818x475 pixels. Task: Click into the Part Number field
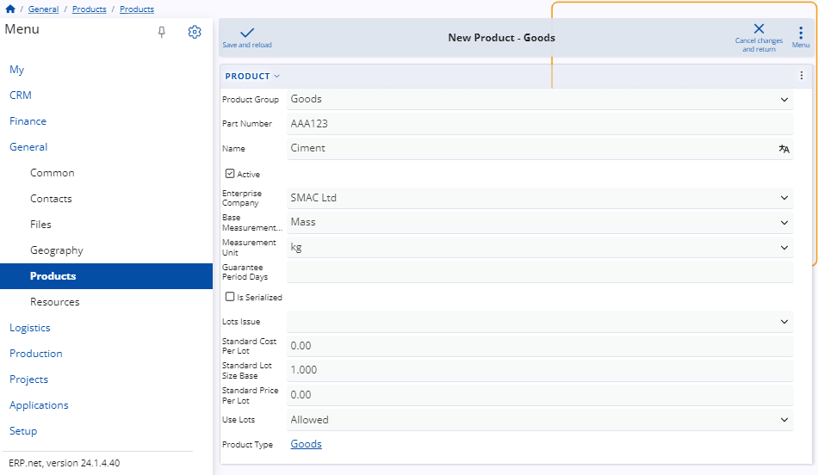point(540,124)
